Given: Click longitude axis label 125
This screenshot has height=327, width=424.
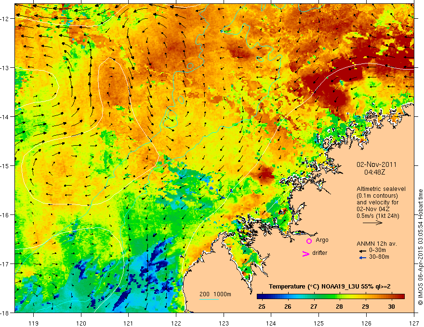Looking at the screenshot, I should pos(319,323).
